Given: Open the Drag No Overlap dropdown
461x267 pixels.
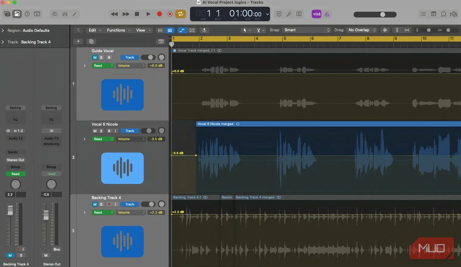Looking at the screenshot, I should pyautogui.click(x=362, y=30).
